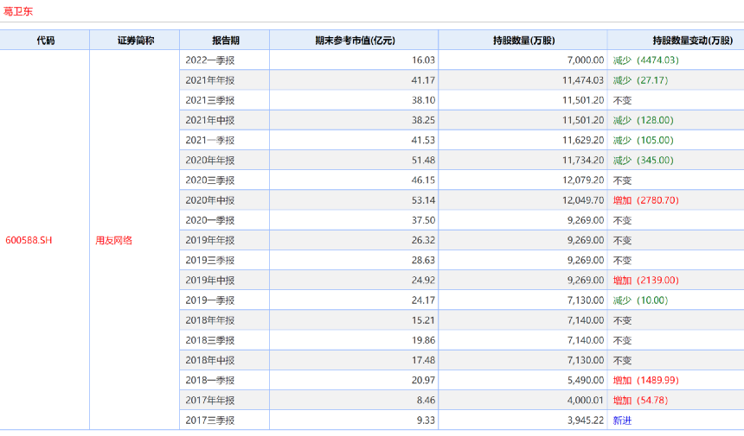The height and width of the screenshot is (436, 744).
Task: Select the 2017年年报 report period row
Action: point(209,400)
